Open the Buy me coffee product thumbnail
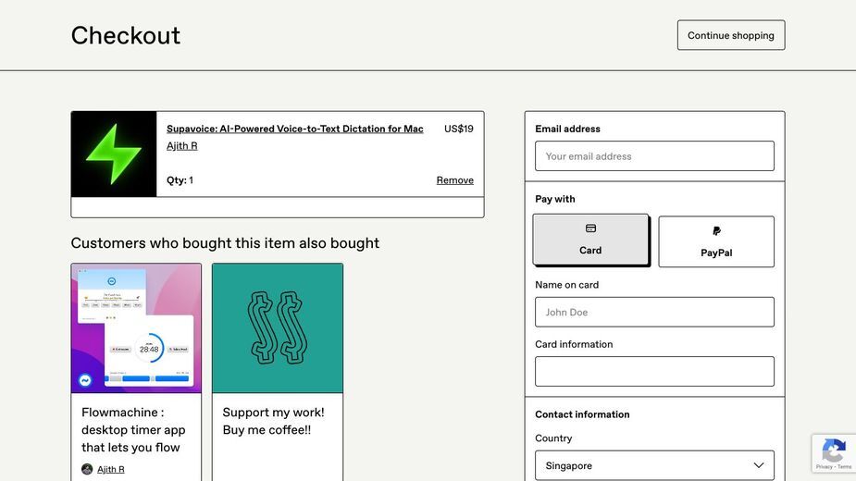 278,328
